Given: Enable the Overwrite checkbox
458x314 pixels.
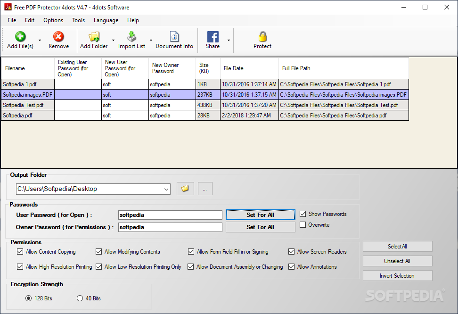Looking at the screenshot, I should 303,225.
